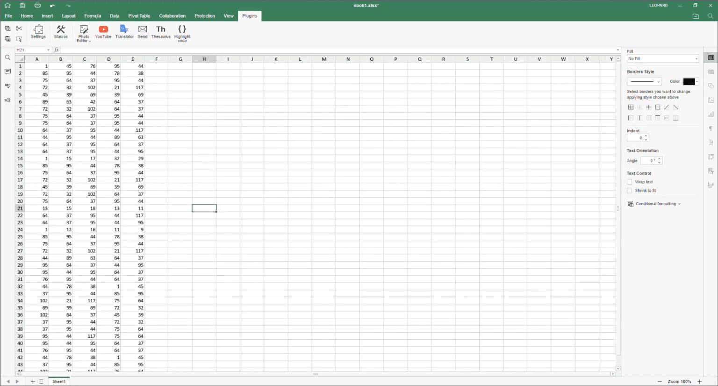Open the Fill dropdown showing No Fill
This screenshot has width=718, height=386.
click(662, 58)
